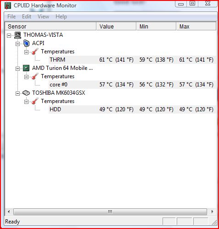This screenshot has height=229, width=219.
Task: Minimize the Hardware Monitor window
Action: (181, 4)
